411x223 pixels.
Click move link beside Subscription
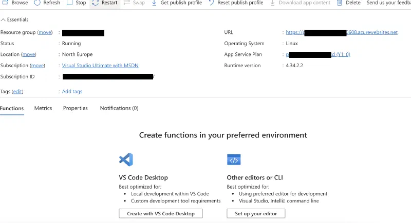pyautogui.click(x=38, y=66)
